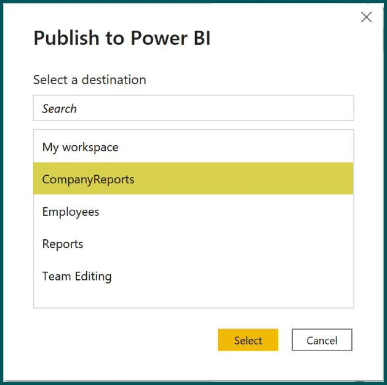
Task: Select the Reports workspace entry
Action: tap(63, 244)
